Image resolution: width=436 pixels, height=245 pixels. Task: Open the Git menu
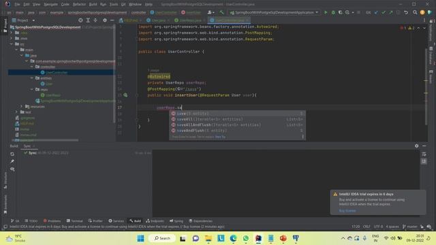[123, 4]
